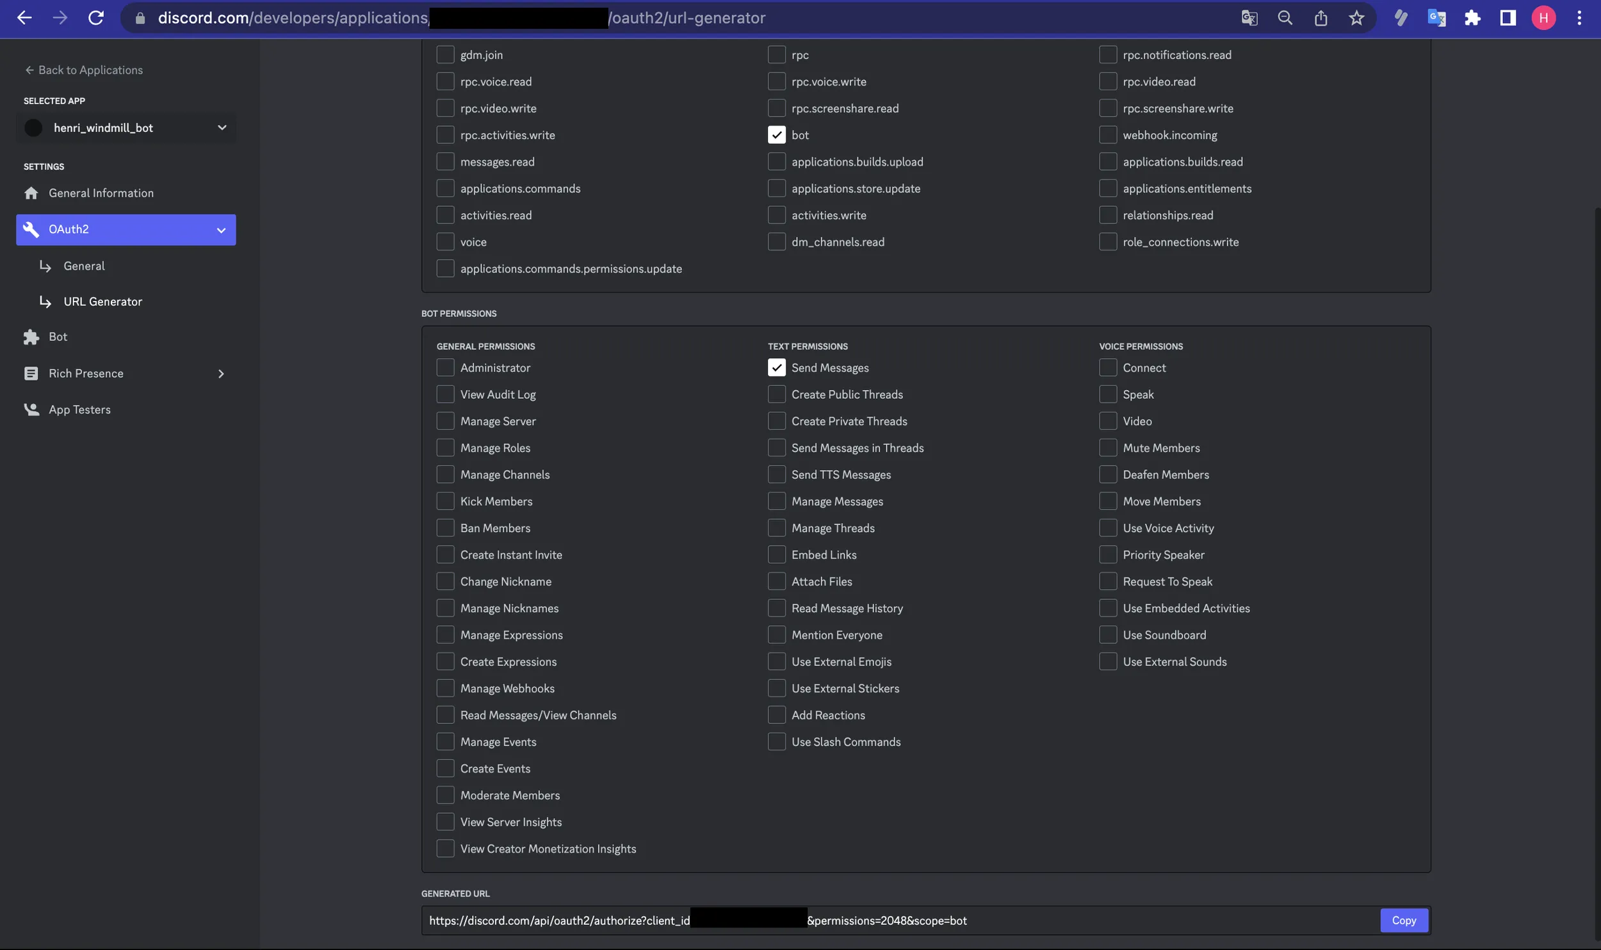Collapse the OAuth2 section chevron

point(221,230)
